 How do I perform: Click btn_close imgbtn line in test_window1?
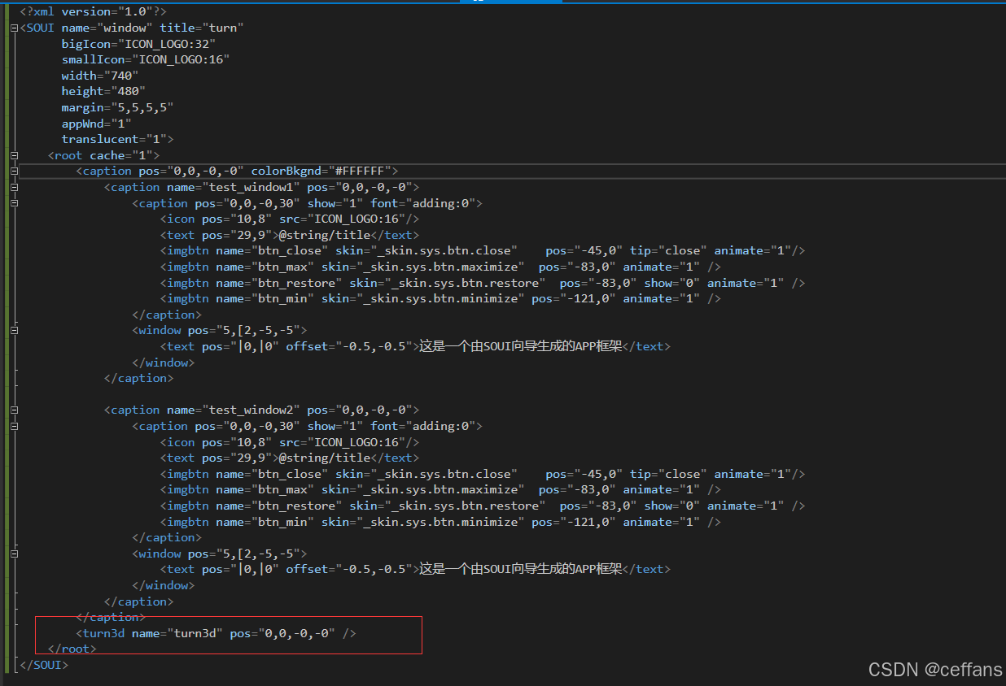(483, 250)
